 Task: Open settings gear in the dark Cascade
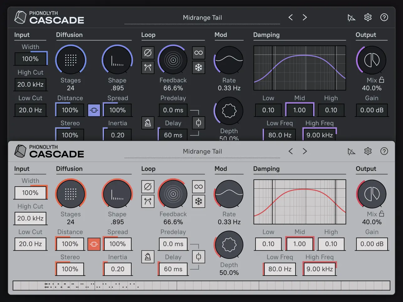coord(368,17)
